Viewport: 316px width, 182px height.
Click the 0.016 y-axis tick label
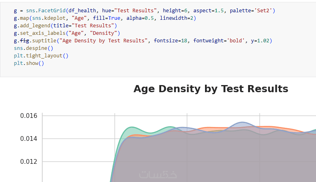coord(28,116)
